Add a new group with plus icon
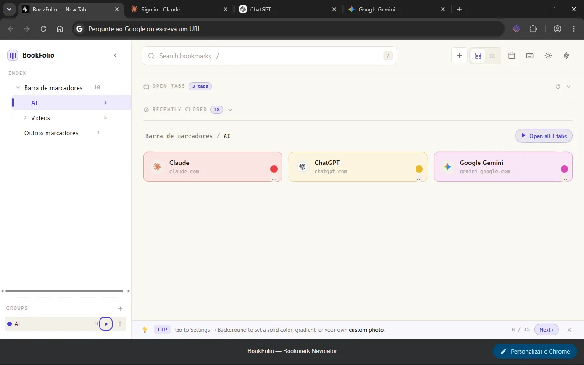 [120, 308]
